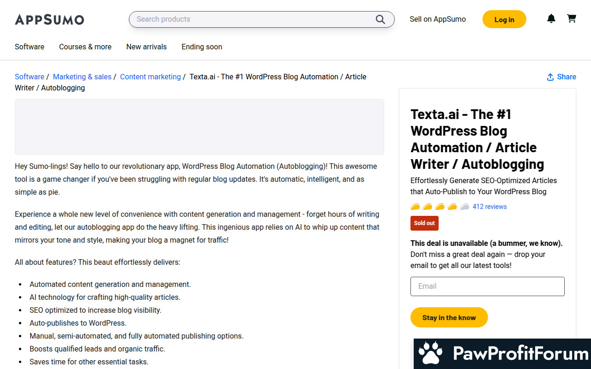The width and height of the screenshot is (591, 369).
Task: Go to New arrivals
Action: [146, 47]
